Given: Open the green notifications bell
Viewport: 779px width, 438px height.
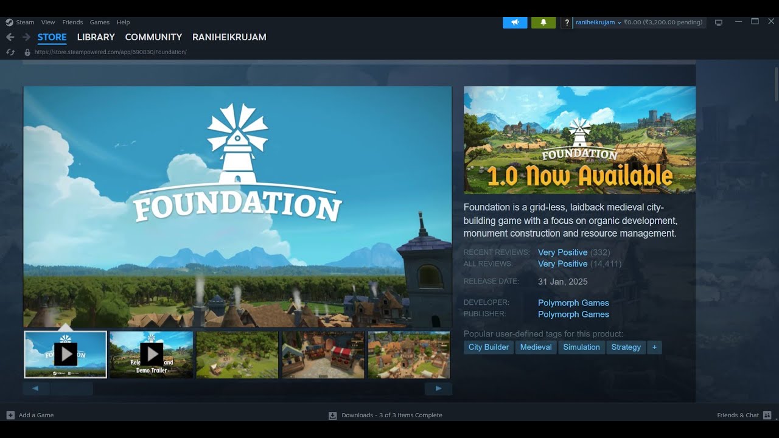Looking at the screenshot, I should [x=543, y=23].
